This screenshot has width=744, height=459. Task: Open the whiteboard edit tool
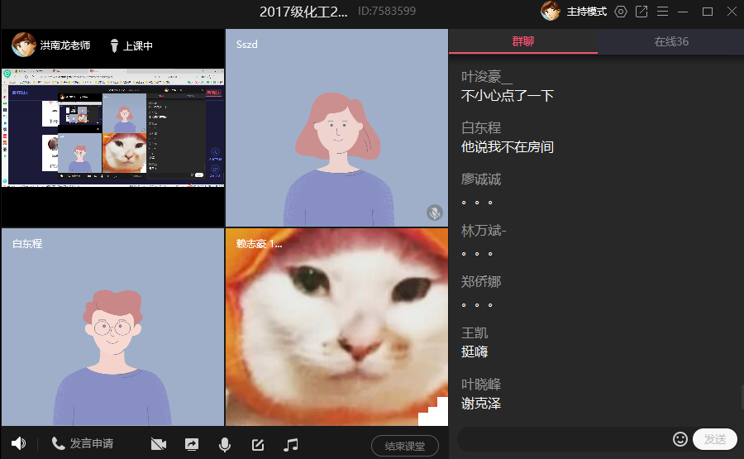click(x=257, y=444)
